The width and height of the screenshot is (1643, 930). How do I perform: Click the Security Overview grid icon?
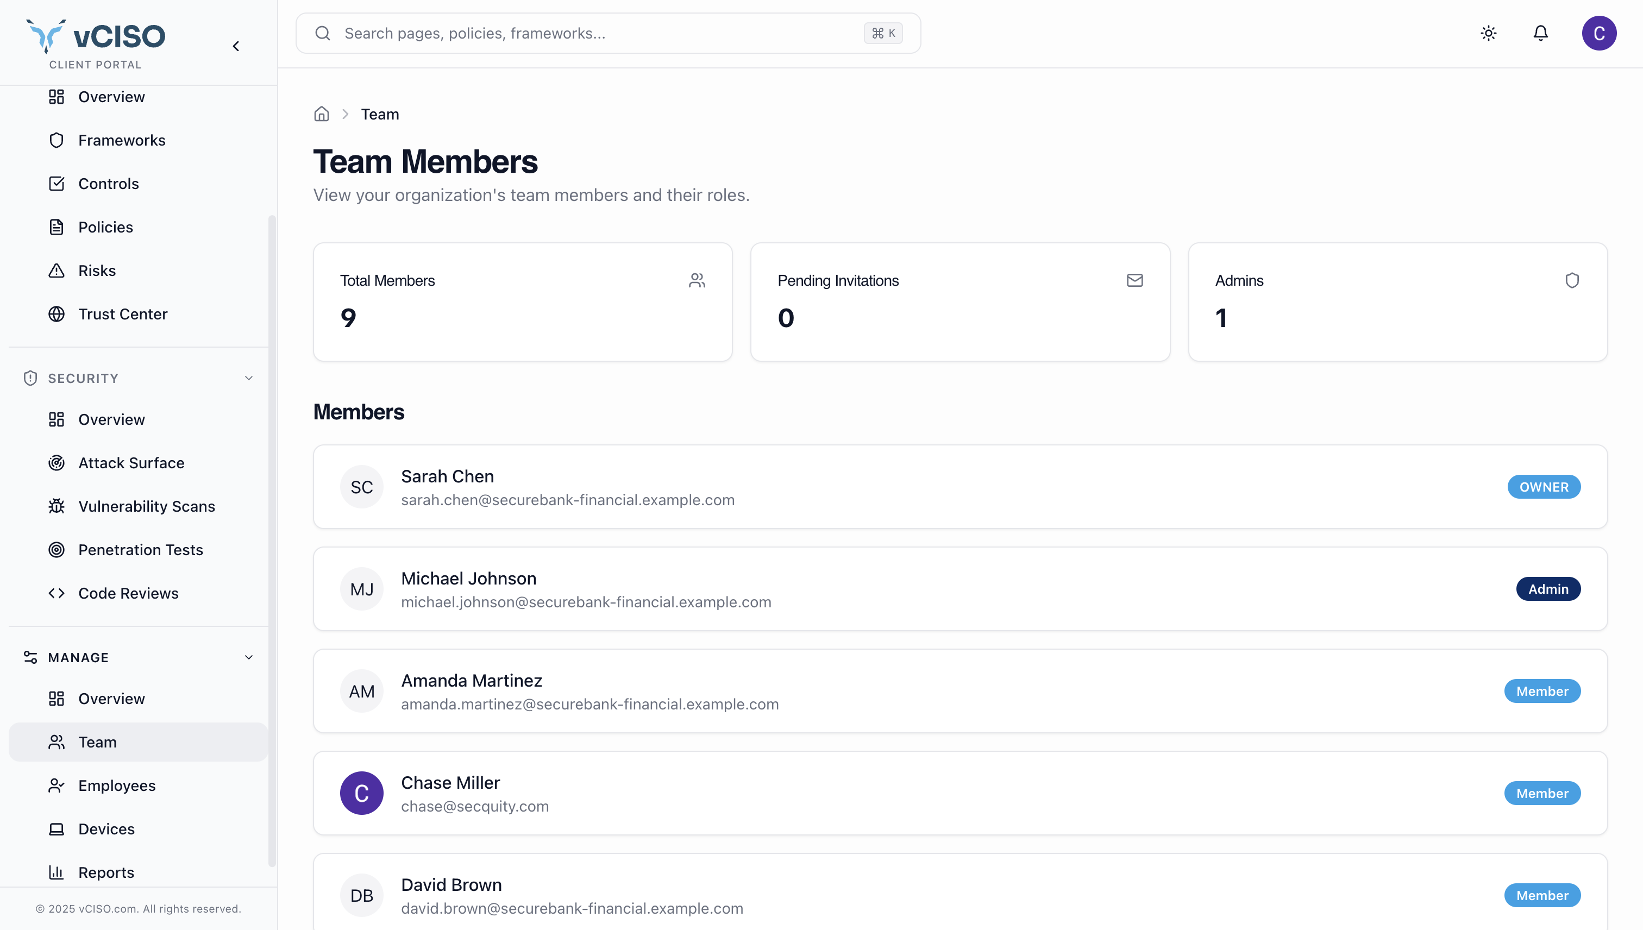(56, 419)
